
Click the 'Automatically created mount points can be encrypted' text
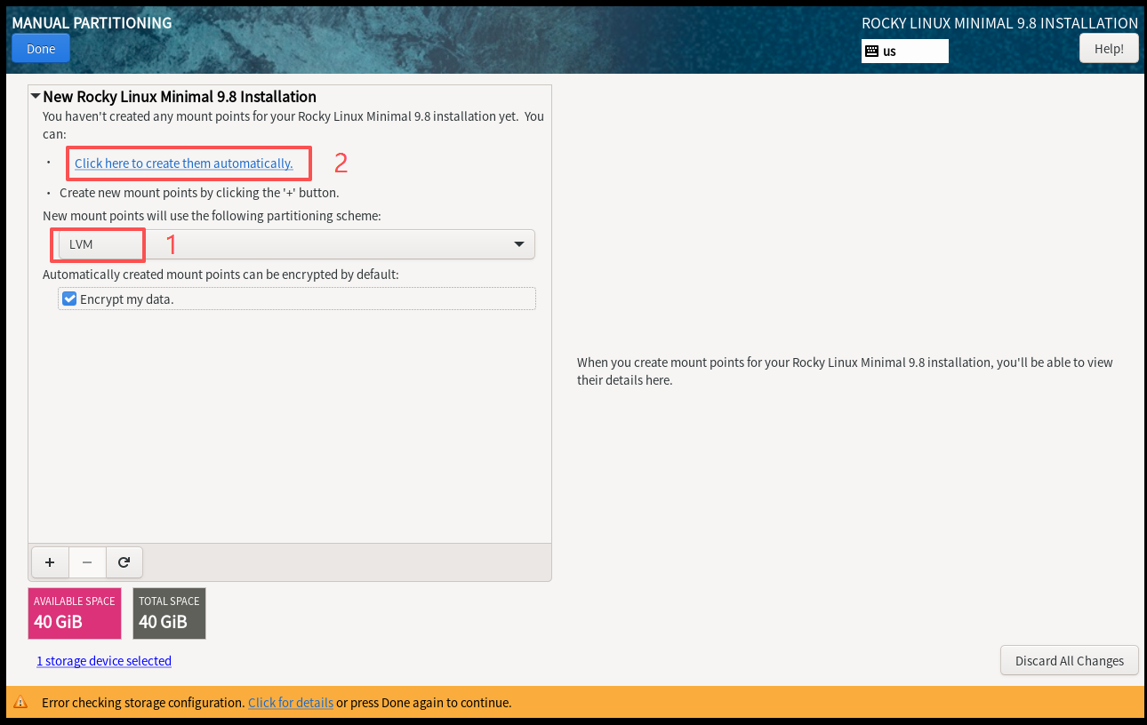(x=221, y=275)
